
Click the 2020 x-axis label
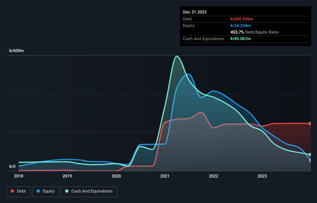(x=116, y=176)
